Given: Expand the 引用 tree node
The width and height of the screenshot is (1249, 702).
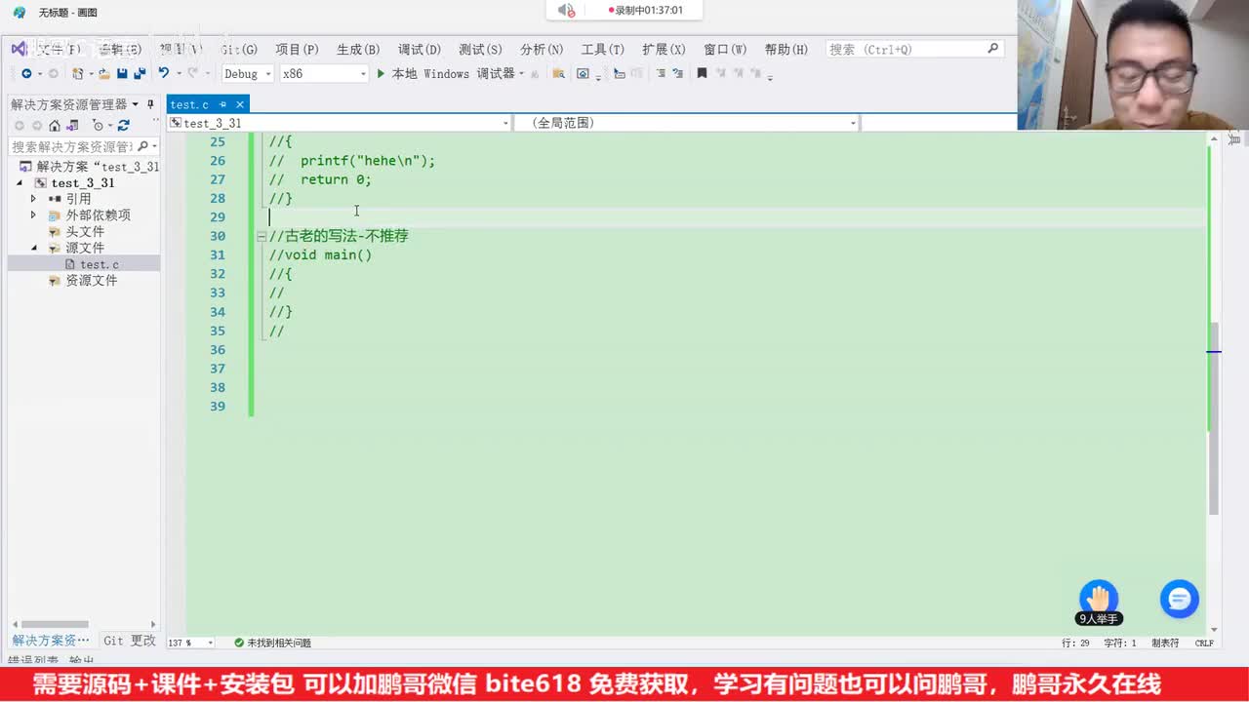Looking at the screenshot, I should tap(33, 199).
